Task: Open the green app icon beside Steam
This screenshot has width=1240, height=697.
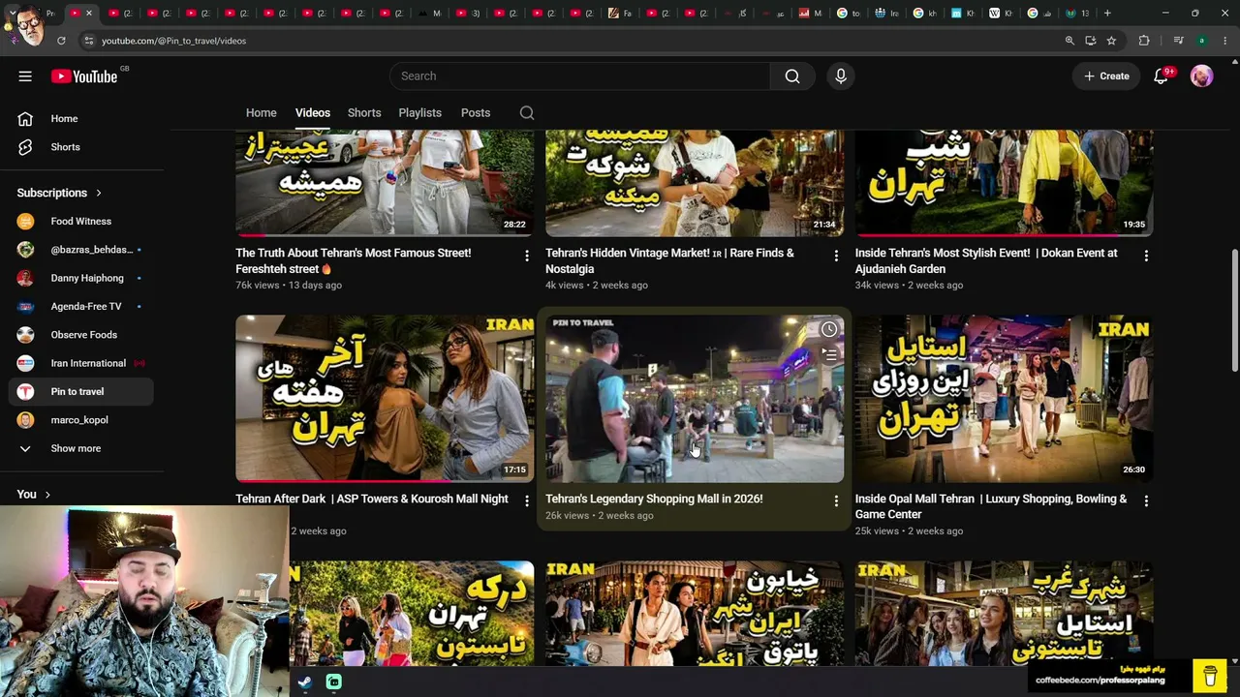Action: click(333, 682)
